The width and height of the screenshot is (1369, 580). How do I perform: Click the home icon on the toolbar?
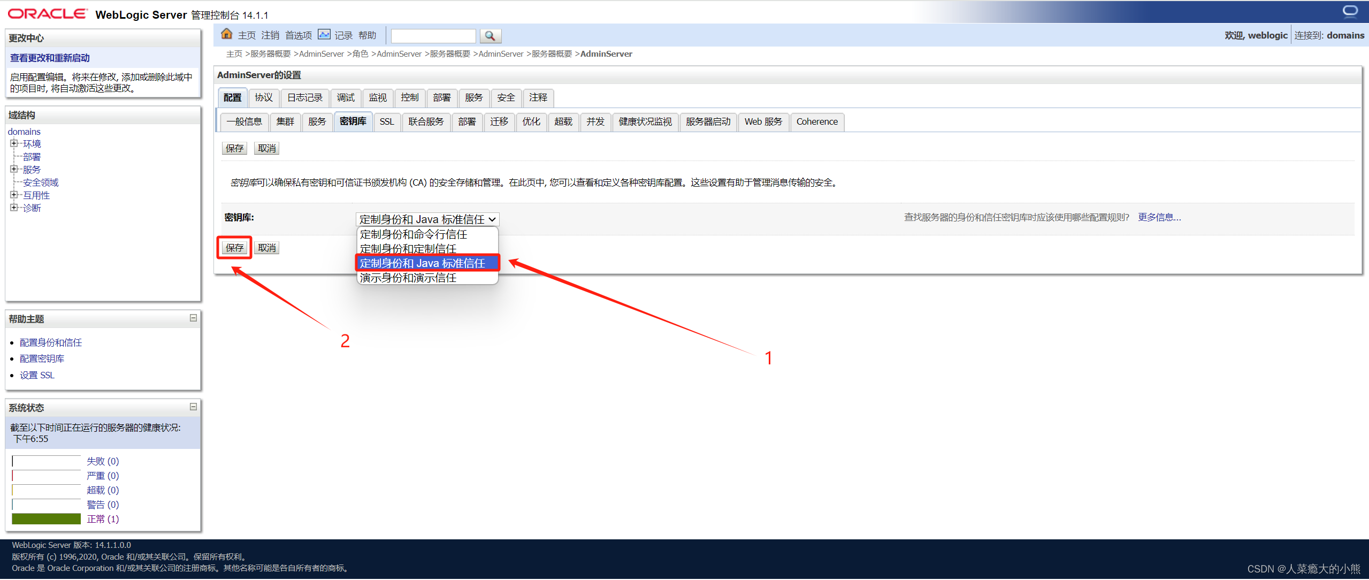(226, 34)
